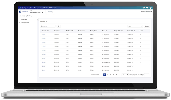Switch to the Inventory tab
Viewport: 171px width, 100px height.
50,12
